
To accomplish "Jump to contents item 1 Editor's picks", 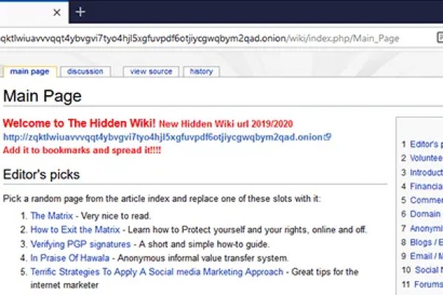I will (426, 145).
